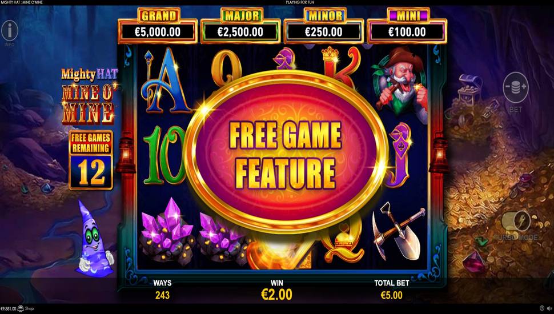Select the Major jackpot €2,500.00 panel
The height and width of the screenshot is (314, 554).
pyautogui.click(x=240, y=26)
